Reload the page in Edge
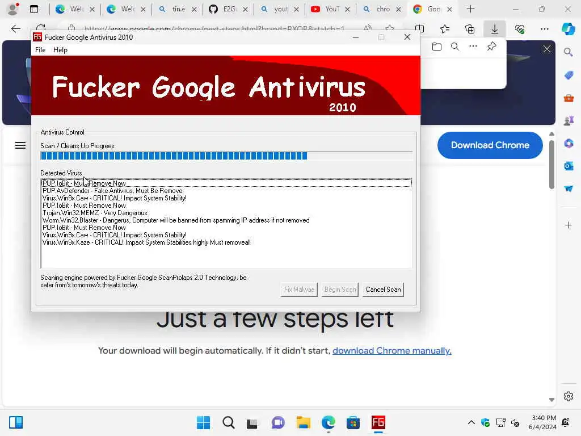This screenshot has width=581, height=436. pyautogui.click(x=41, y=28)
